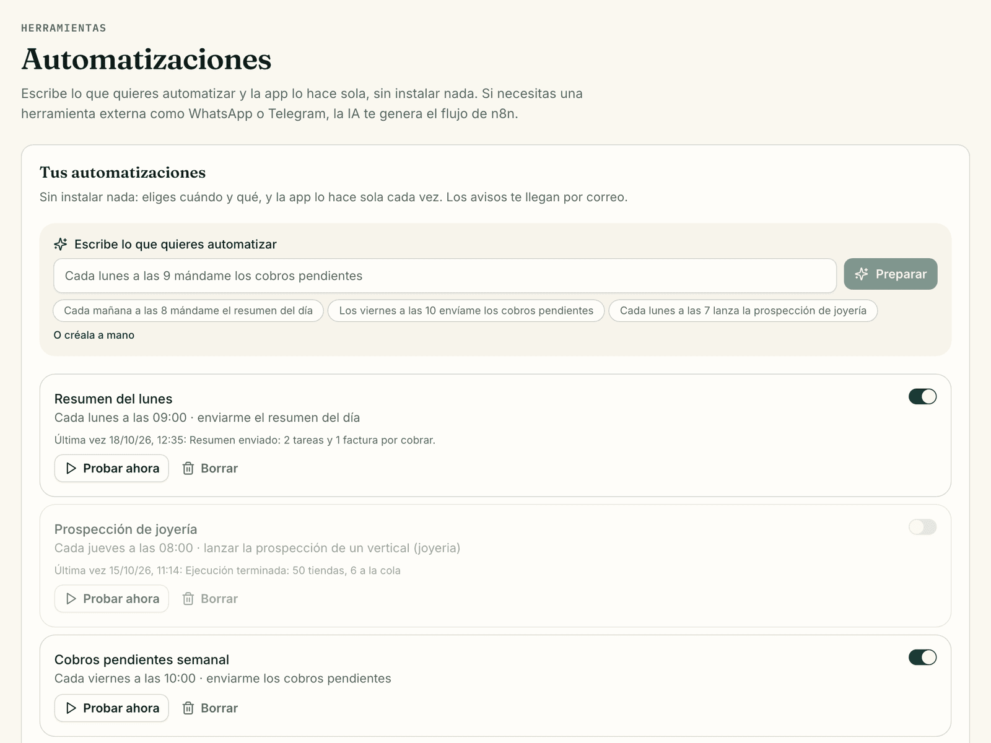
Task: Run 'Probar ahora' for Prospección de joyería
Action: click(111, 599)
